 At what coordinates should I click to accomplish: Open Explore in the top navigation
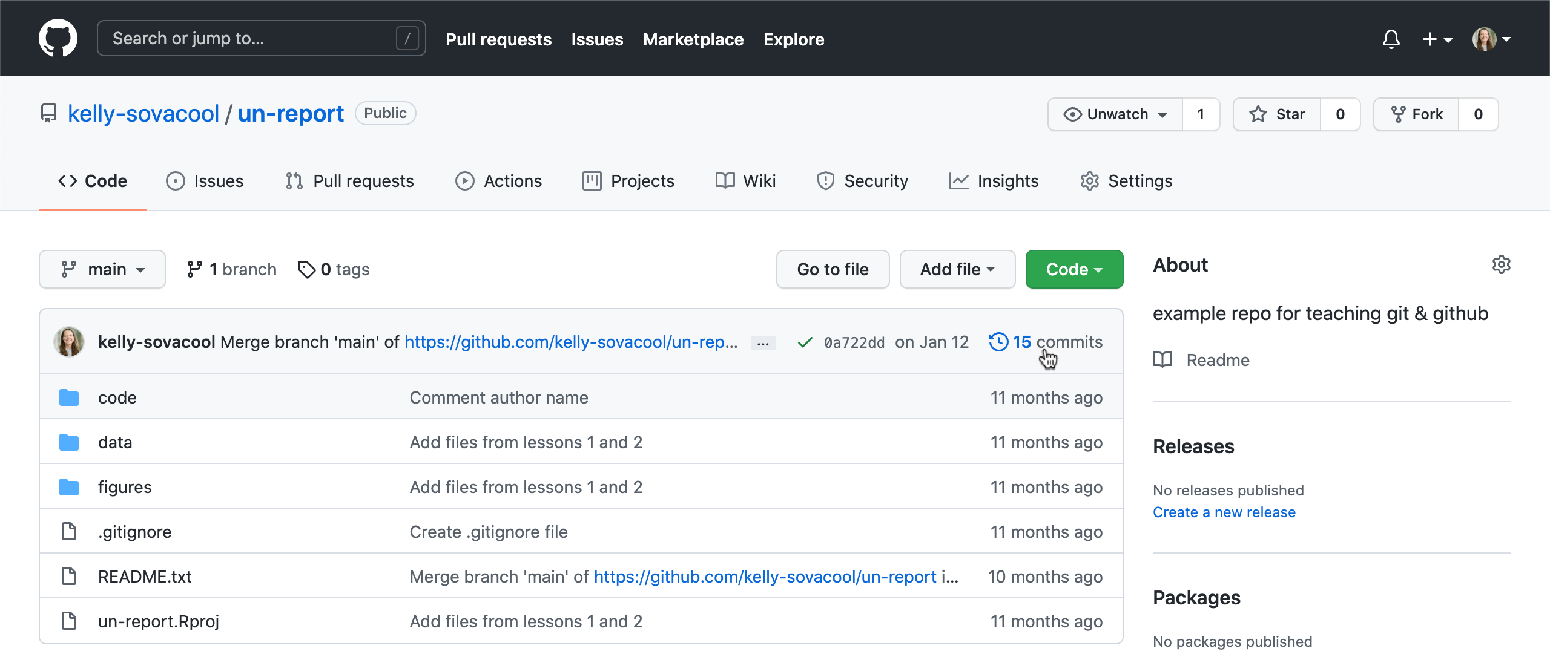(x=794, y=39)
